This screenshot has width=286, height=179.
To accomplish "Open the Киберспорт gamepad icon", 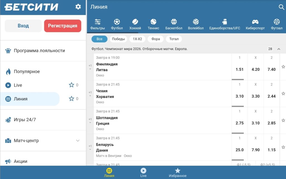I will [x=255, y=22].
